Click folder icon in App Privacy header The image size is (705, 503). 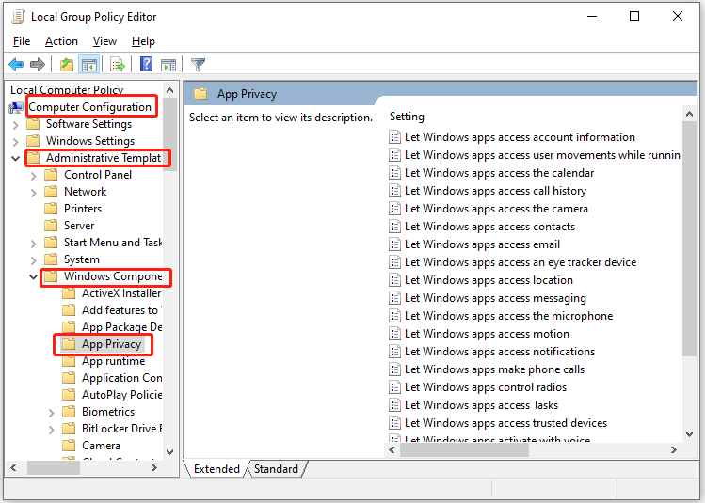(x=200, y=94)
